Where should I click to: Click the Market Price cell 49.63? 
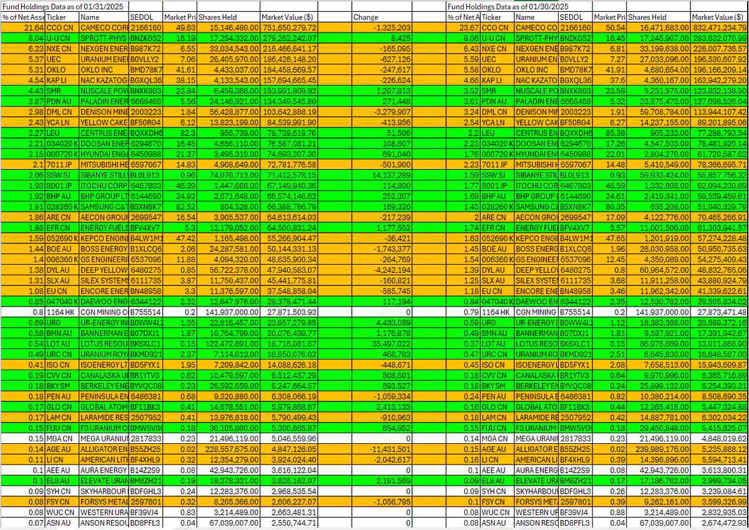[x=180, y=28]
